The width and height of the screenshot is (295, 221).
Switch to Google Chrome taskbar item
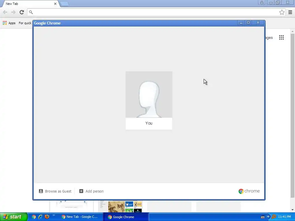point(126,217)
